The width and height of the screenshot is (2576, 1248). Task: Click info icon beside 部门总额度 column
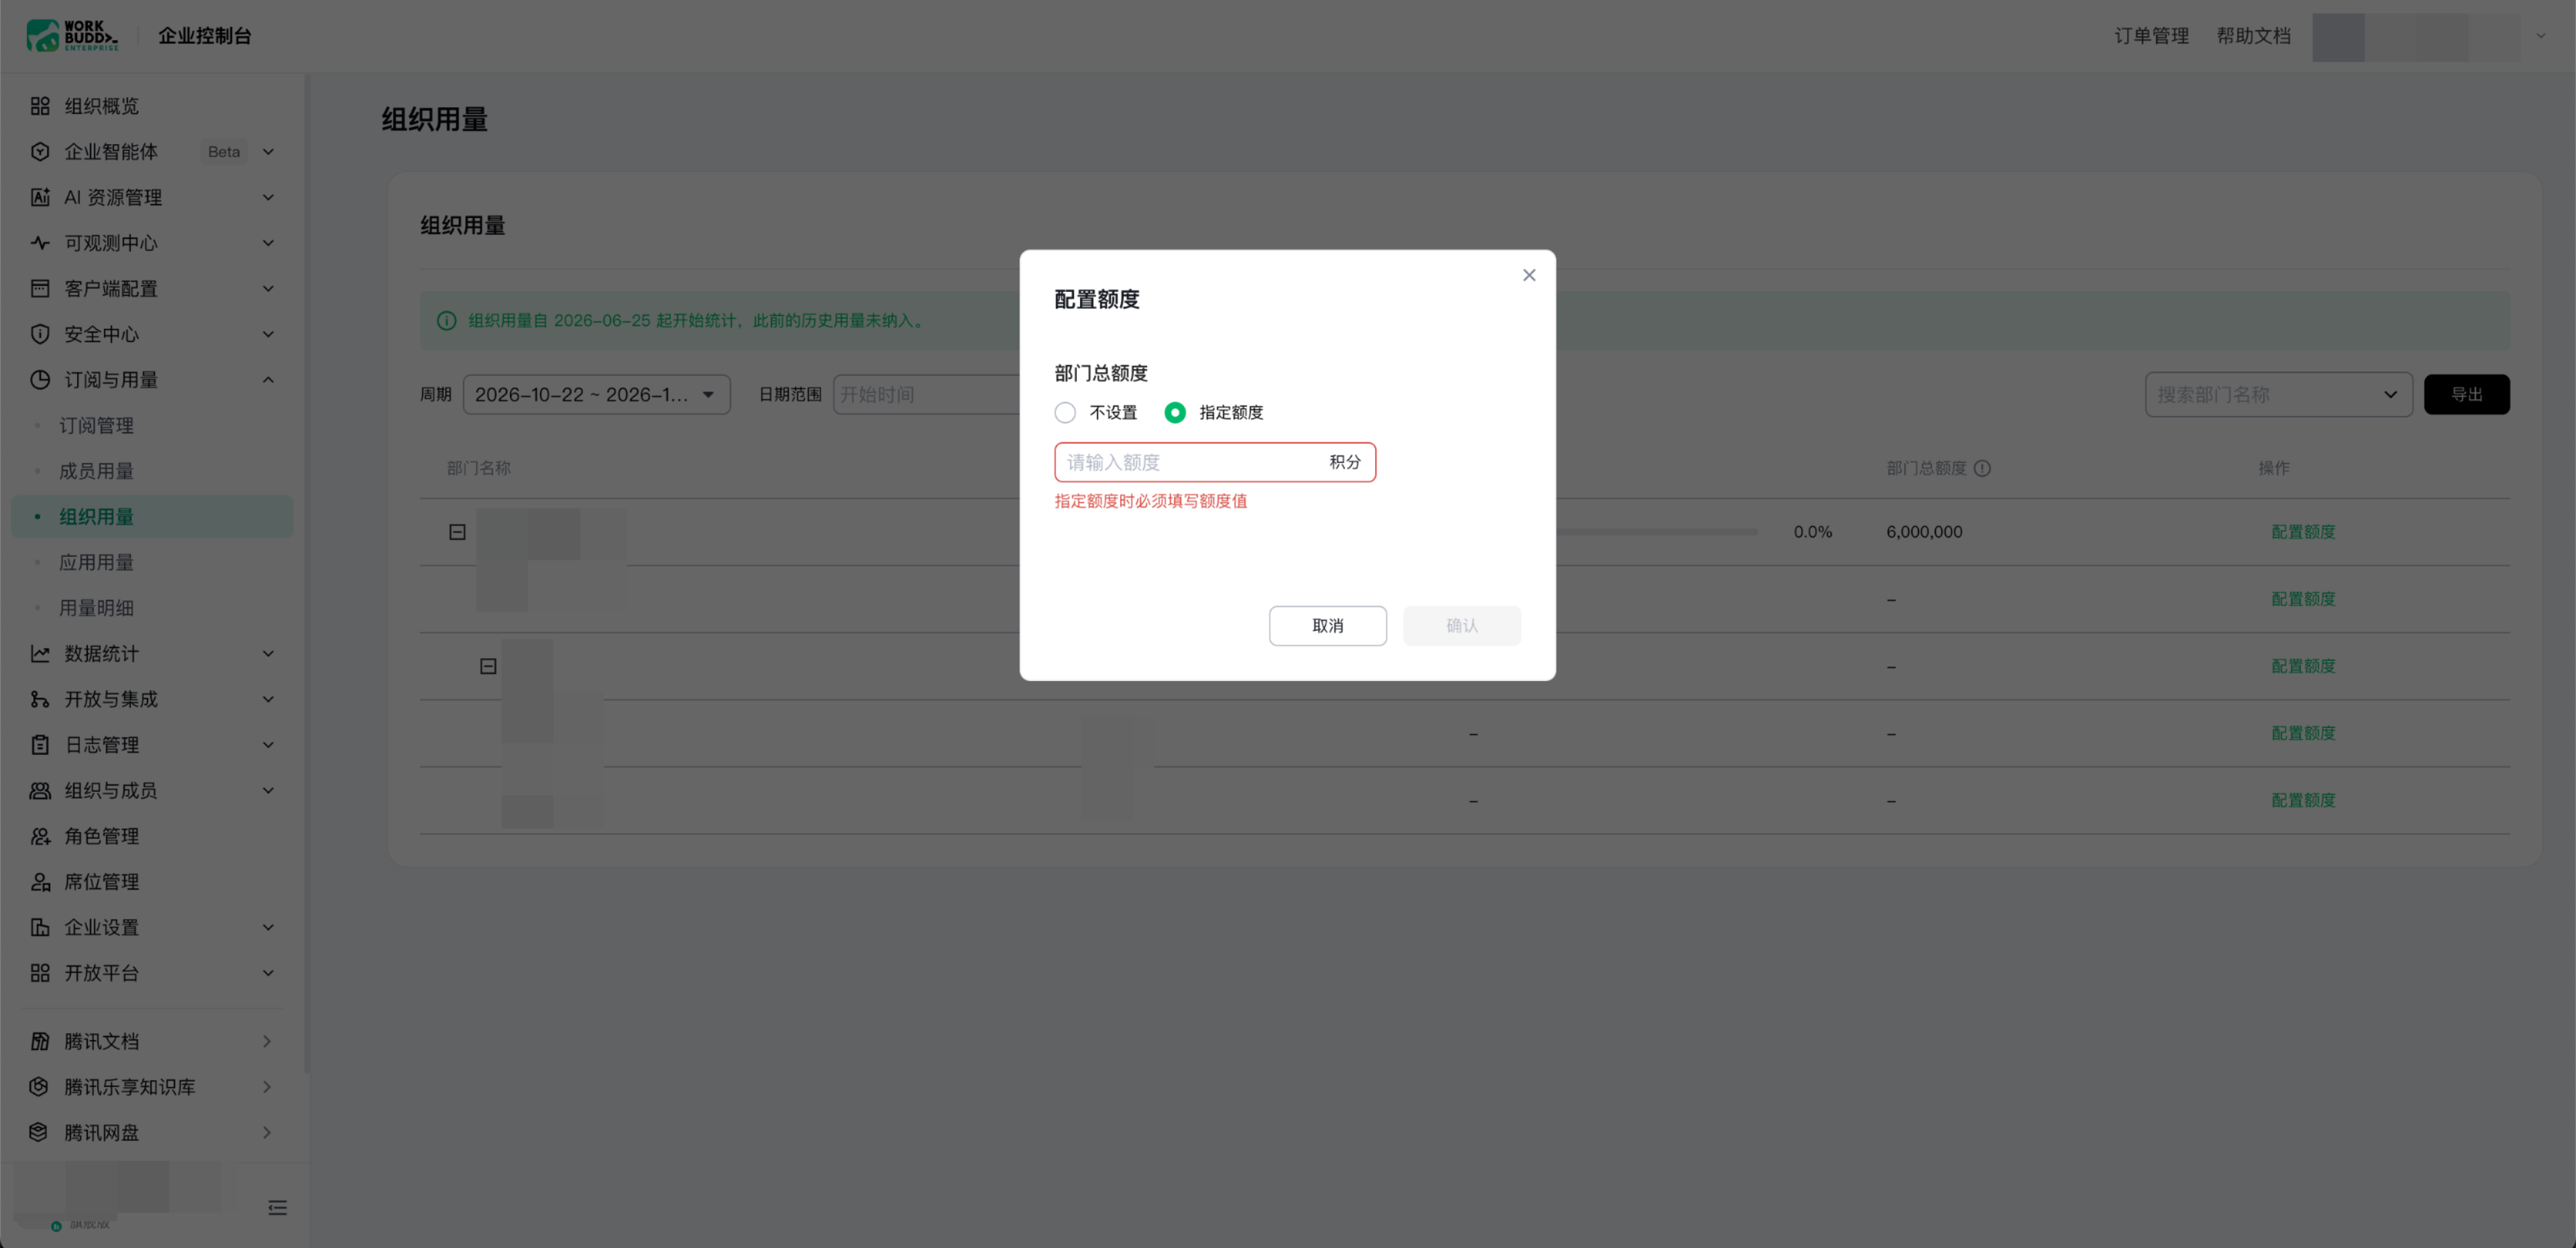1982,468
